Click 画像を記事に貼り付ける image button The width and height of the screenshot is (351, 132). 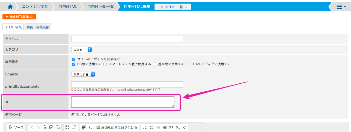tap(117, 127)
